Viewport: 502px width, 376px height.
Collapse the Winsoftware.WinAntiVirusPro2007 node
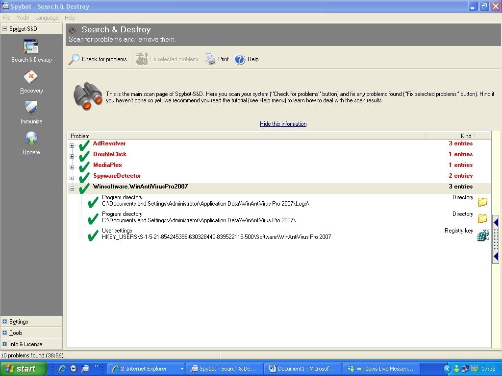click(x=72, y=188)
